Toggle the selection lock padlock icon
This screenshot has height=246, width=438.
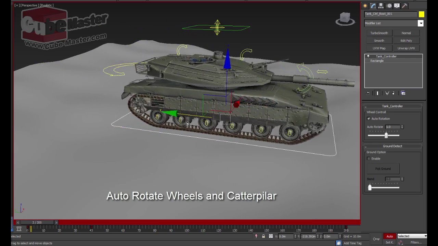pos(263,236)
